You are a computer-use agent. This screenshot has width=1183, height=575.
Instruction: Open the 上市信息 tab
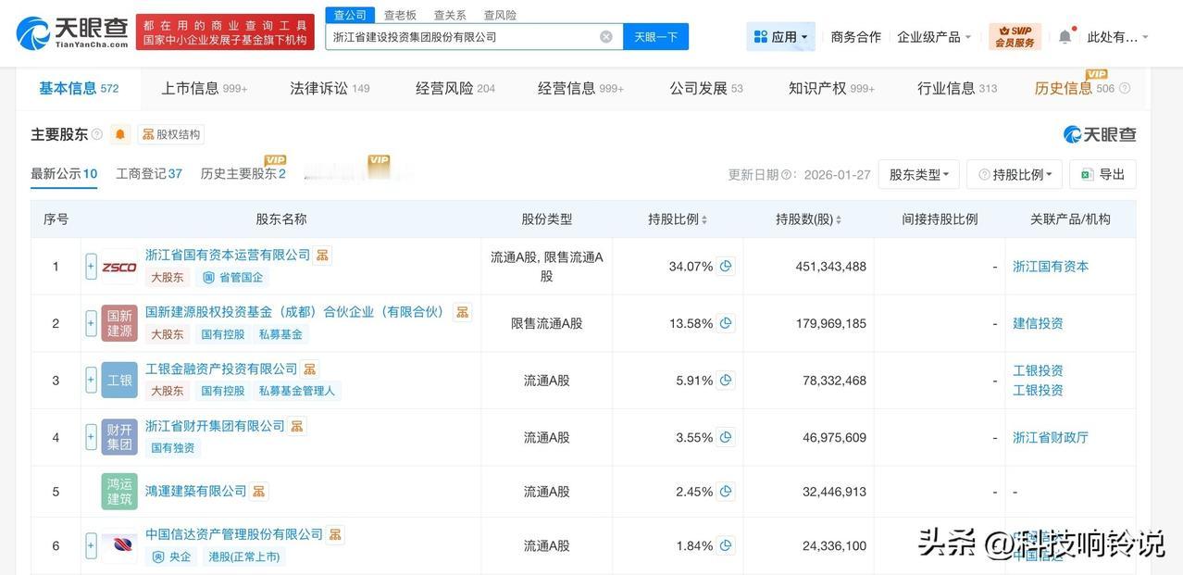point(205,88)
